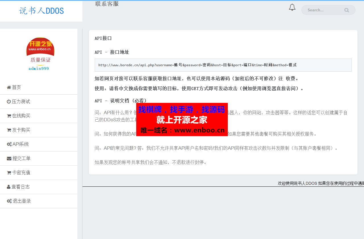Open the 首页 menu item
This screenshot has width=364, height=239.
click(x=39, y=88)
